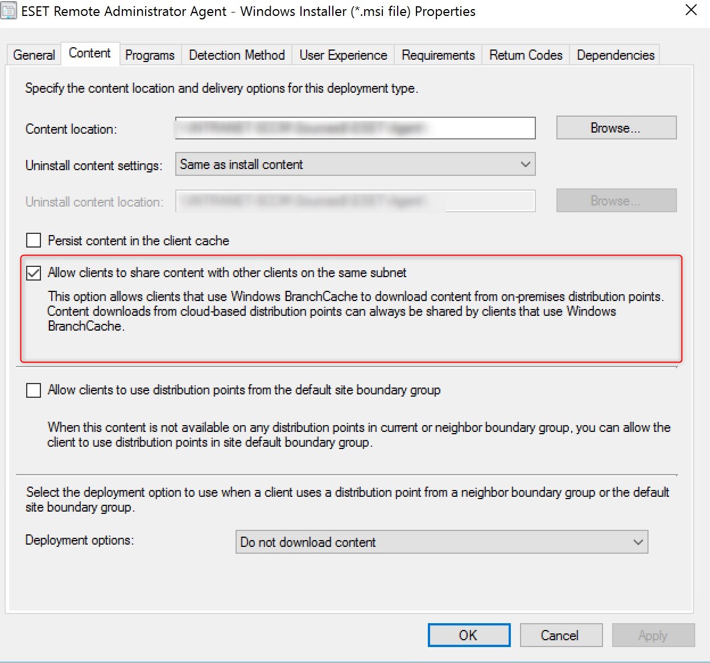
Task: Go to the Detection Method tab
Action: tap(237, 55)
